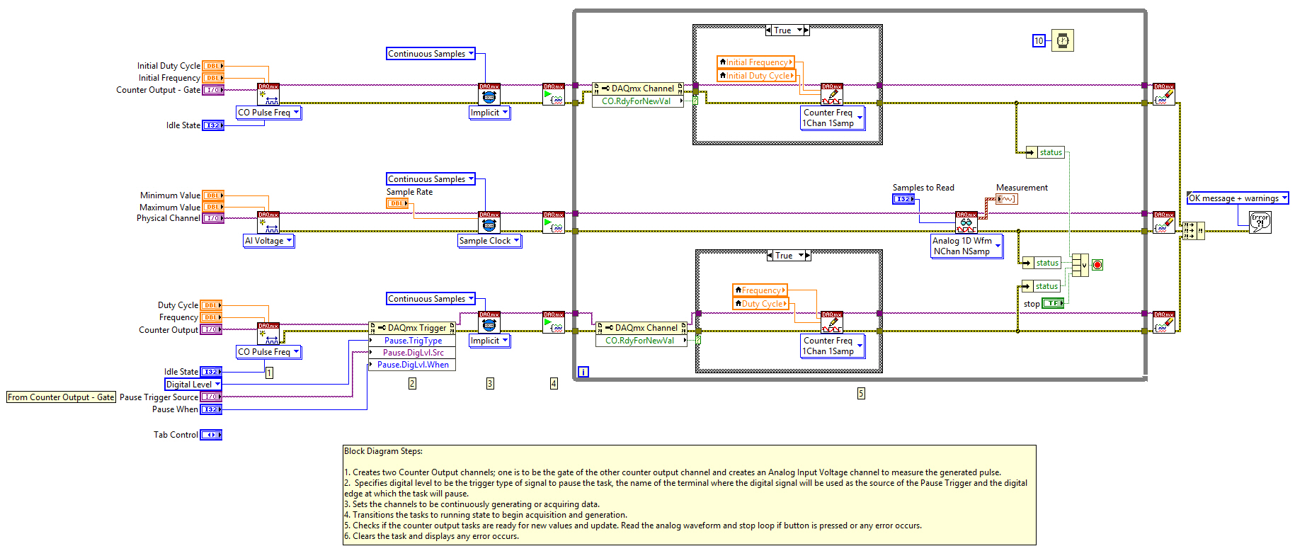1295x551 pixels.
Task: Click the next-case arrow on the upper case structure
Action: [806, 30]
